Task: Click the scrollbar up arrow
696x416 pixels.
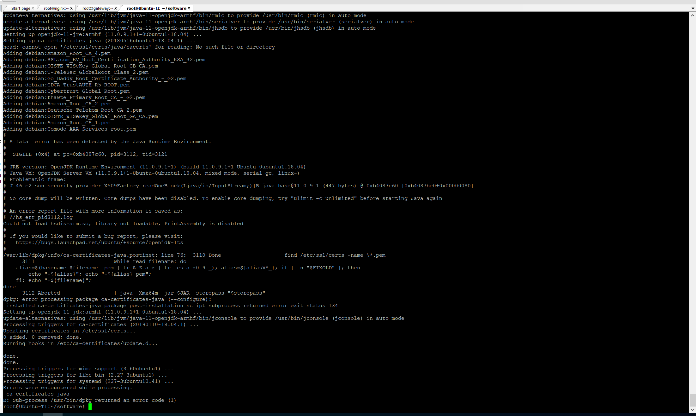Action: (693, 15)
